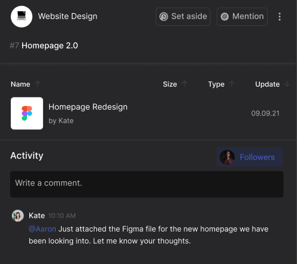Sort files by Update arrow
297x264 pixels.
pos(287,84)
